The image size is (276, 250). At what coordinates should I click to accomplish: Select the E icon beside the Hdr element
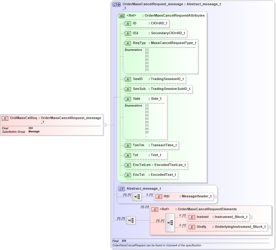(x=159, y=196)
